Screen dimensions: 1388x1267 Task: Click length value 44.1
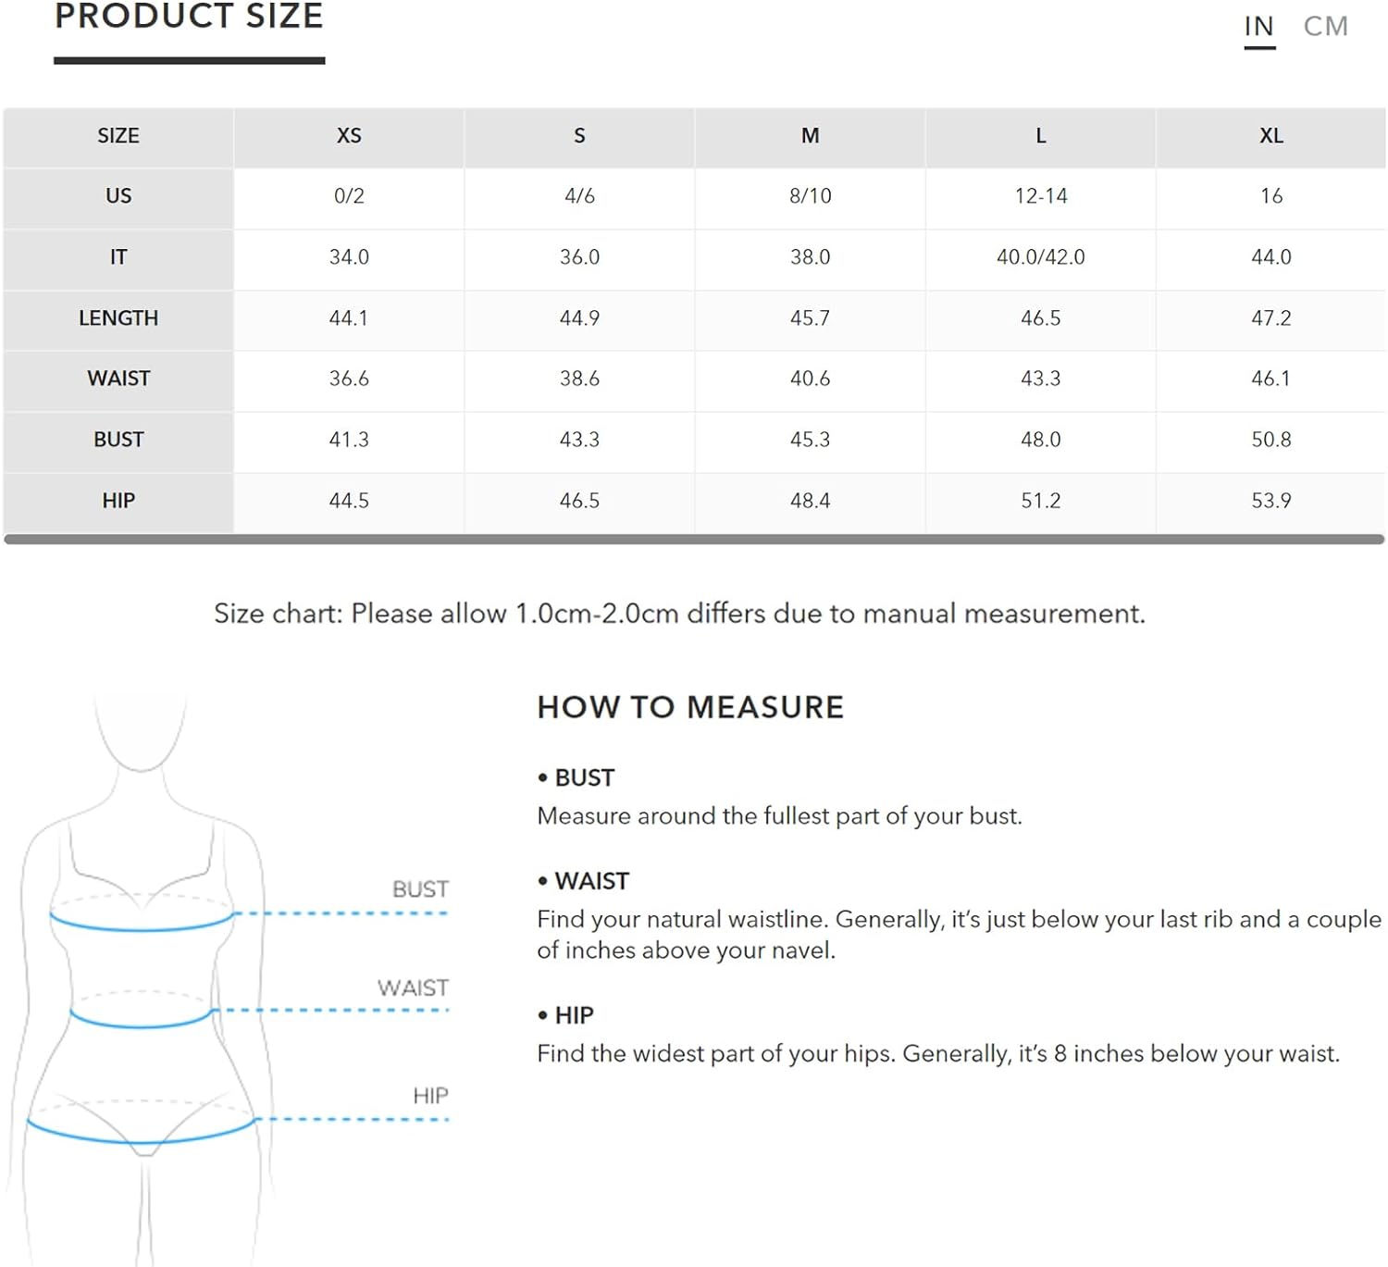pos(349,318)
